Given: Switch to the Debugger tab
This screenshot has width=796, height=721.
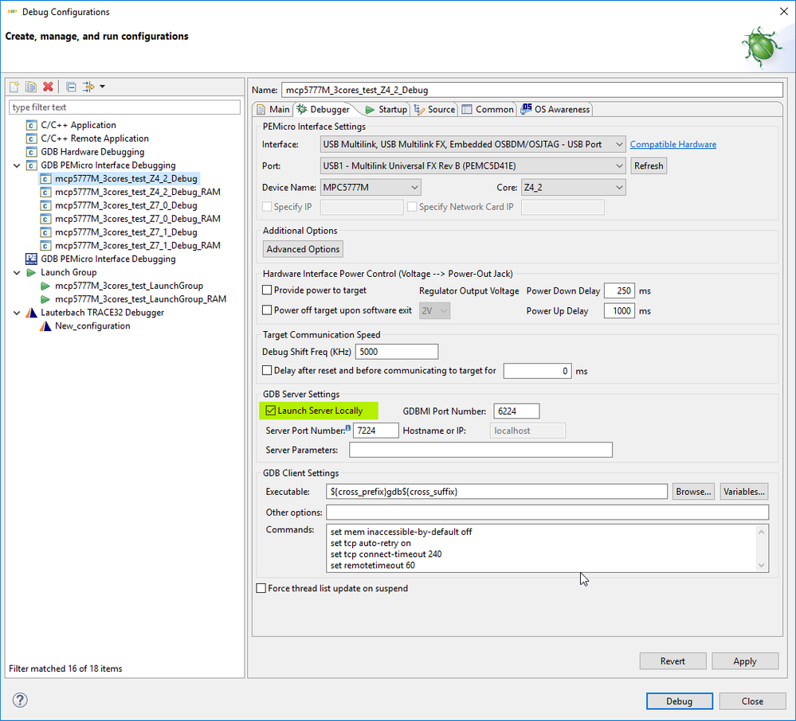Looking at the screenshot, I should pos(323,110).
